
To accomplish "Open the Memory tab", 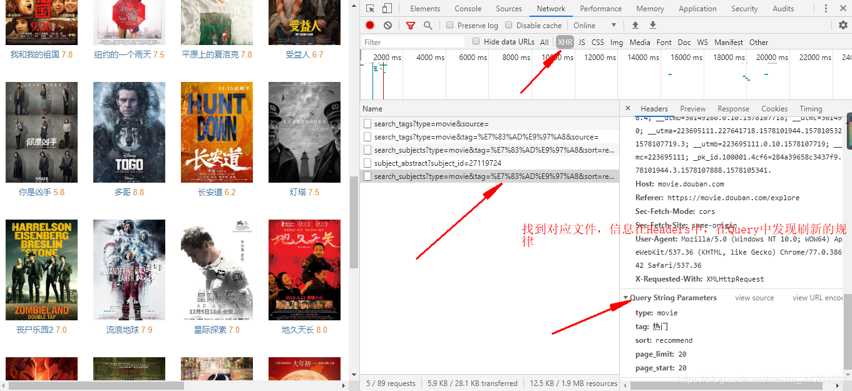I will (x=650, y=9).
